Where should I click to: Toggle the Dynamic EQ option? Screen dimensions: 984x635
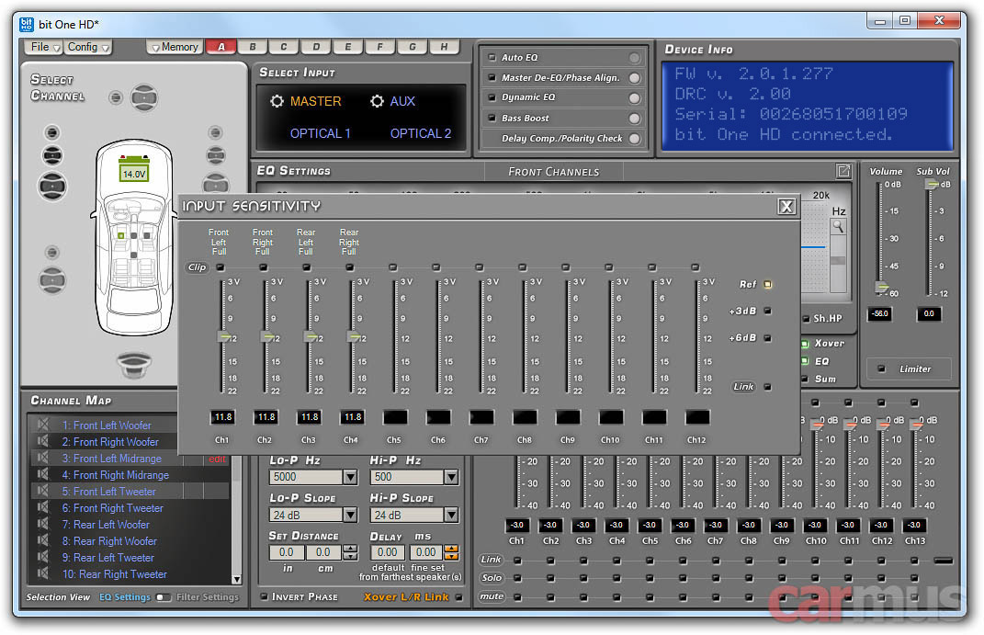(635, 98)
